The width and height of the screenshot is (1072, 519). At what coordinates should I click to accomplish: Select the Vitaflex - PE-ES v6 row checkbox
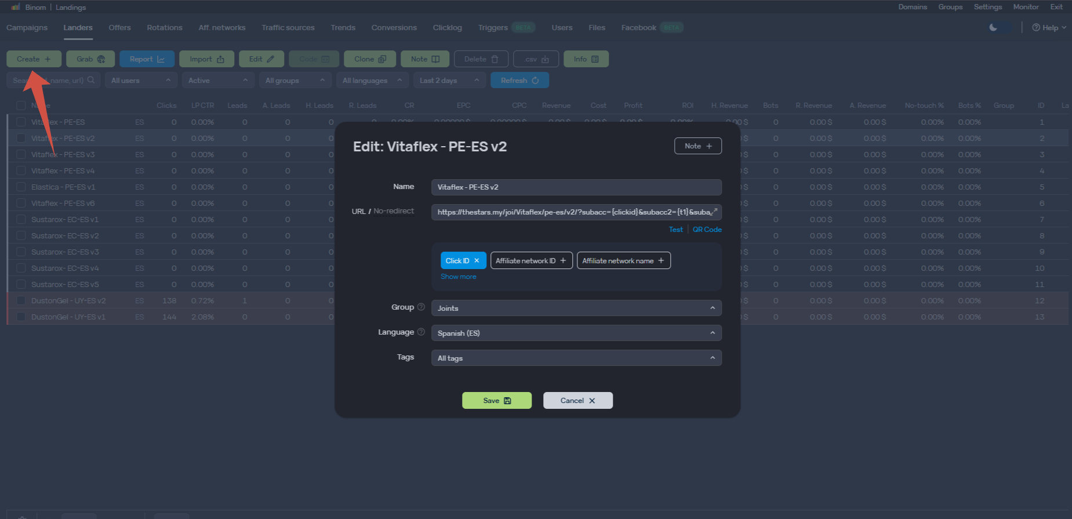point(21,203)
